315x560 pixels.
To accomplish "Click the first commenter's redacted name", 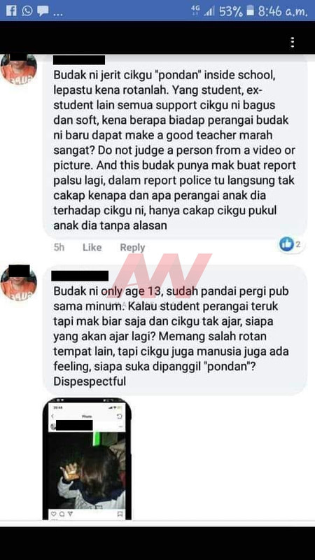I will click(x=79, y=59).
